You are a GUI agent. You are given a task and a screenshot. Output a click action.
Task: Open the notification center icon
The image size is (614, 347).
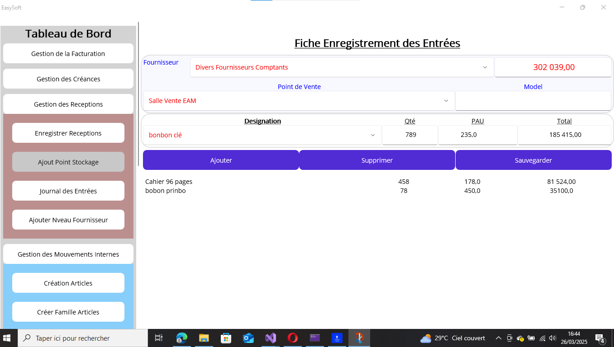click(x=600, y=338)
